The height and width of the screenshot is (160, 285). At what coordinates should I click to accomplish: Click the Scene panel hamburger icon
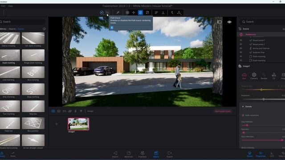pyautogui.click(x=240, y=29)
